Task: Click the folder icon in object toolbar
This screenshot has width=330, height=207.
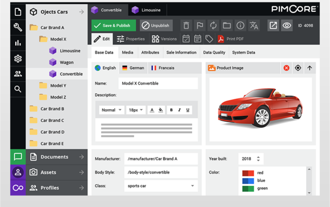Action: coord(226,26)
